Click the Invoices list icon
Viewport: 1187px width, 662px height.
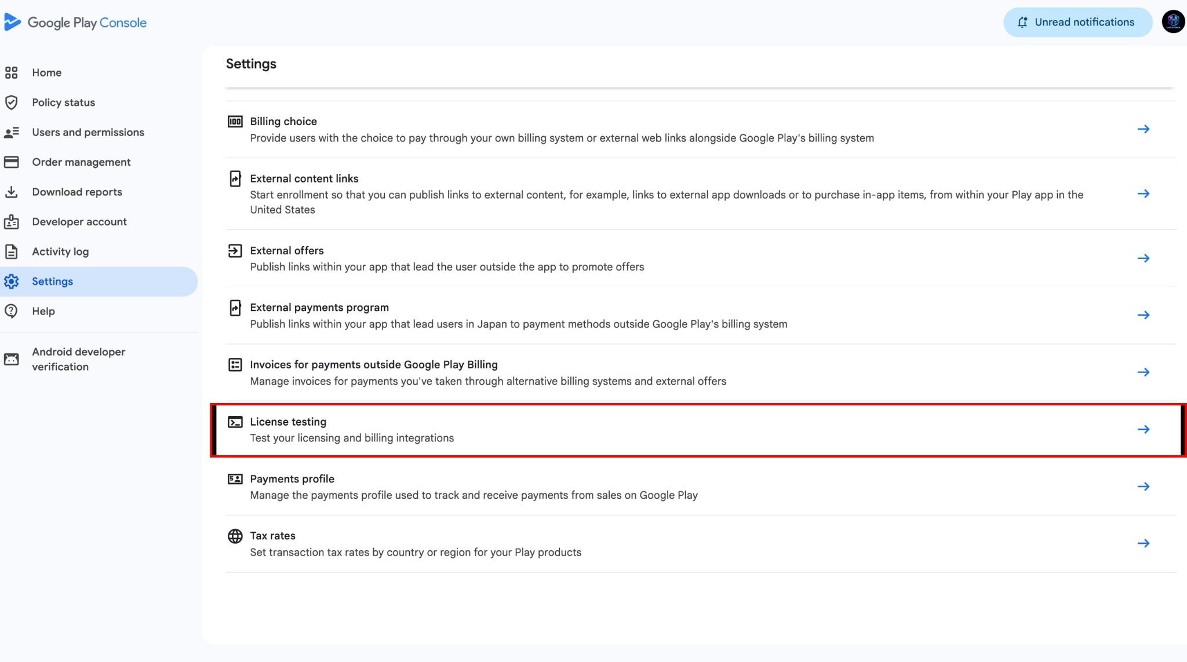(235, 365)
